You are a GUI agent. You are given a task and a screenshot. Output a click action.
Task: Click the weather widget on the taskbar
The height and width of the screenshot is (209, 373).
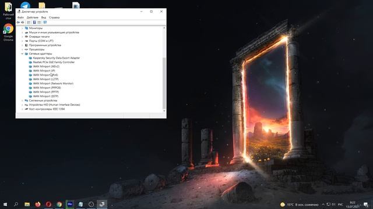tap(300, 204)
